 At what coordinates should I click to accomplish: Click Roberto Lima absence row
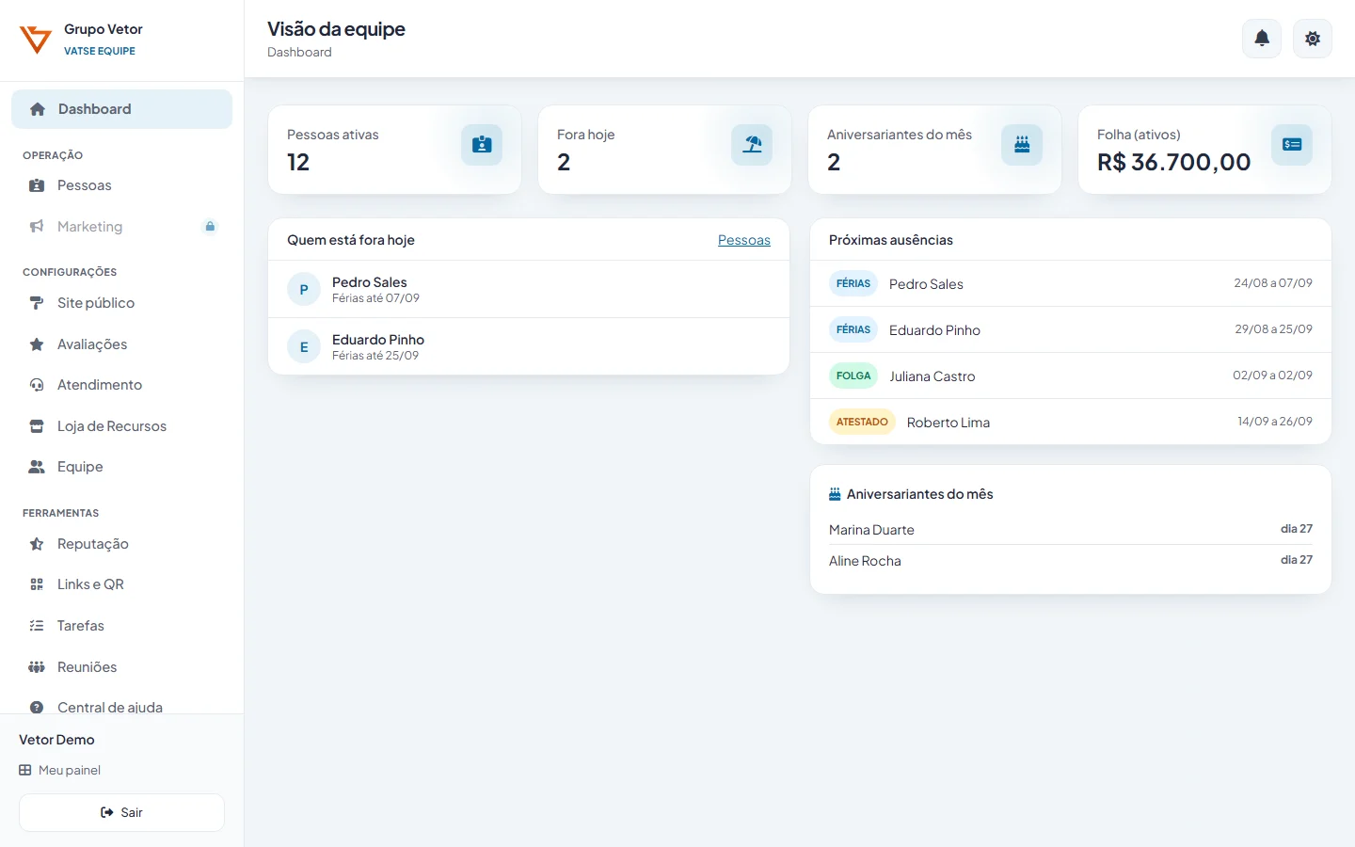click(1071, 422)
